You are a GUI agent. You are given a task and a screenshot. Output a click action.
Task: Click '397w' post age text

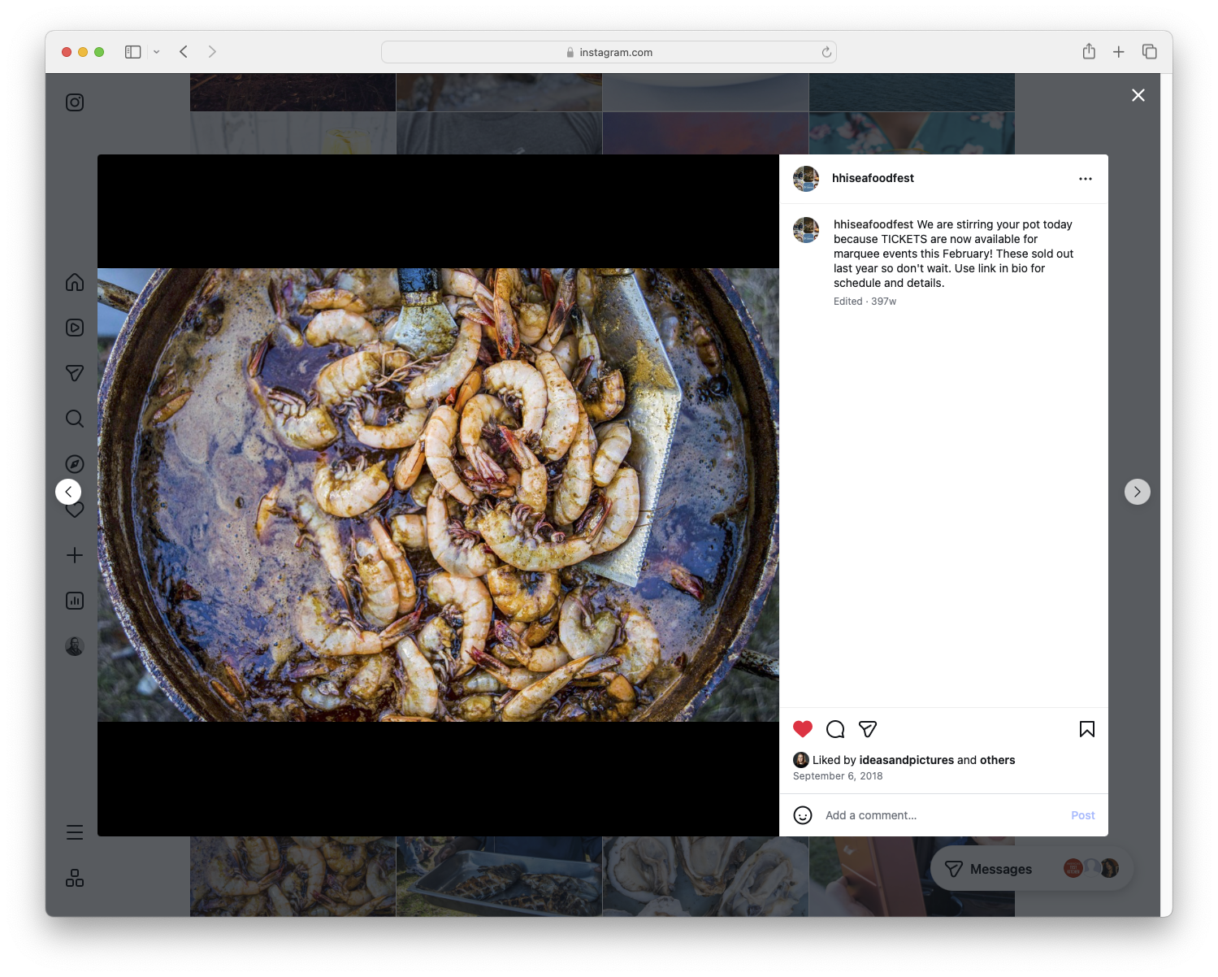click(884, 302)
